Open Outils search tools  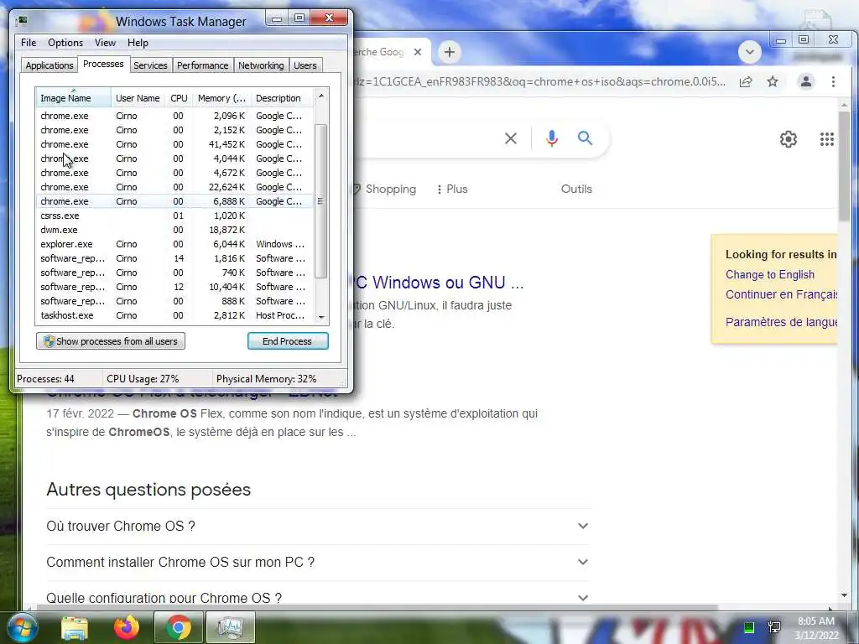coord(576,189)
